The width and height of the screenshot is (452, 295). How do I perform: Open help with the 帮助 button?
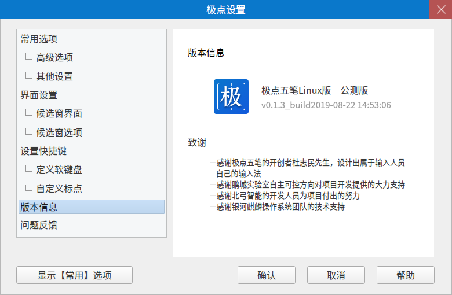[x=405, y=275]
